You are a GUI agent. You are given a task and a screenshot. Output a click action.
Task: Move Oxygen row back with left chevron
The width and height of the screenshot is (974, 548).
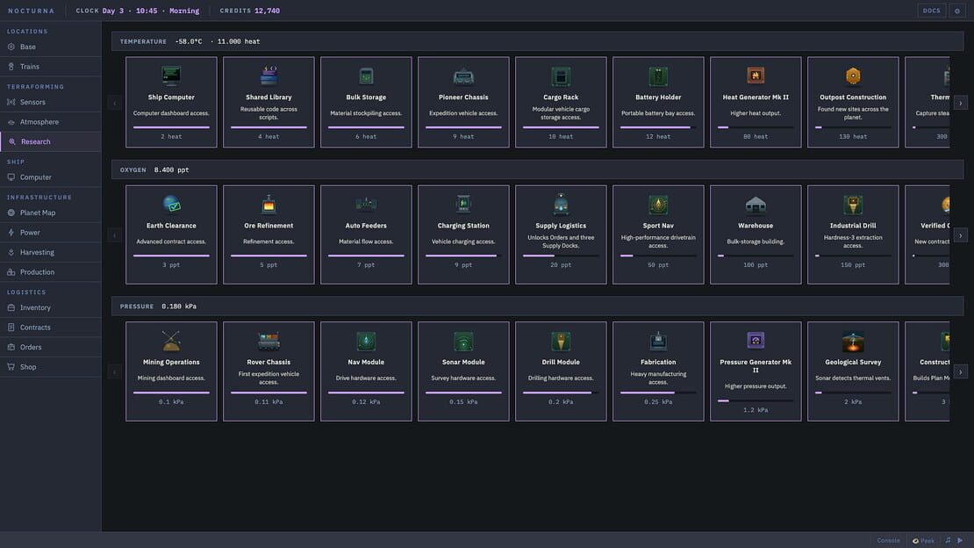114,235
